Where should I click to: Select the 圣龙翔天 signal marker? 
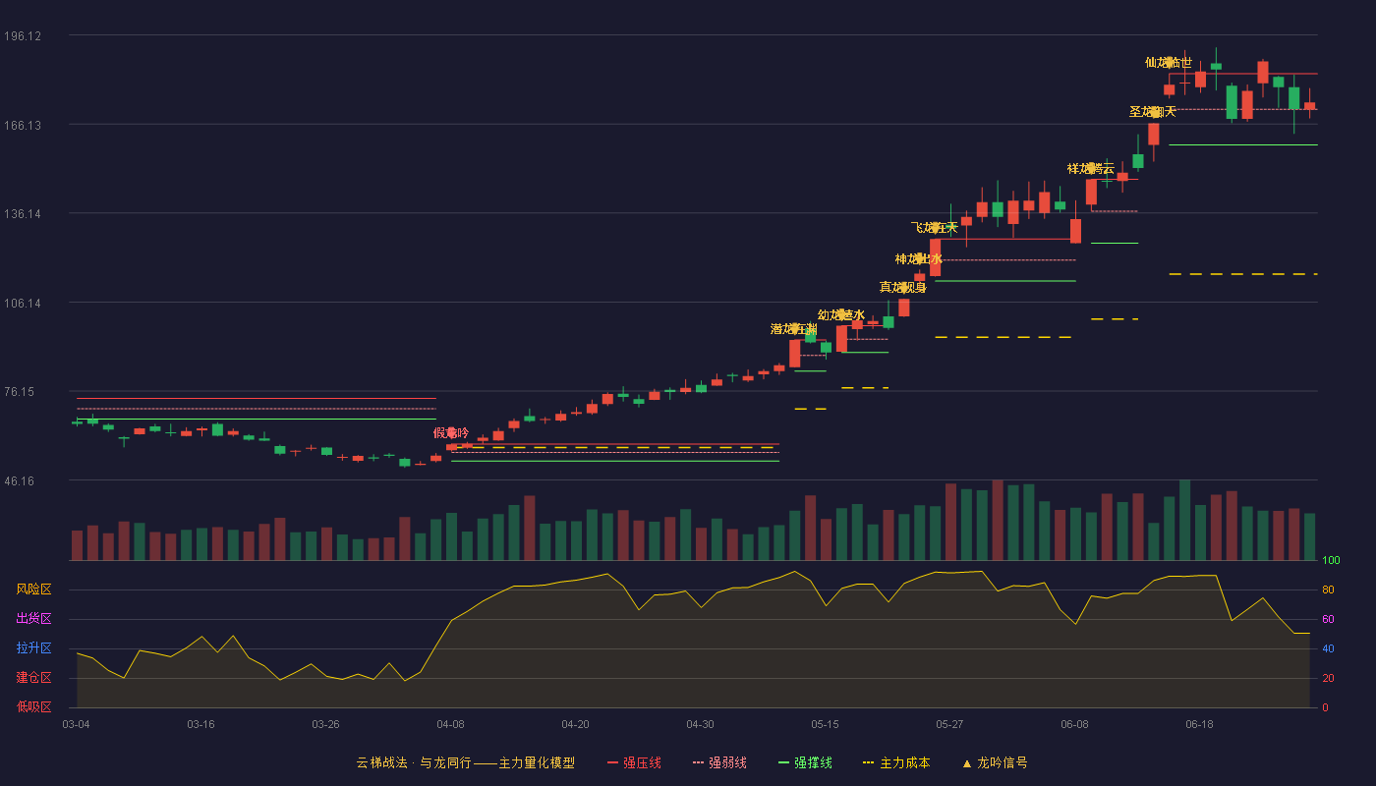pyautogui.click(x=1153, y=112)
